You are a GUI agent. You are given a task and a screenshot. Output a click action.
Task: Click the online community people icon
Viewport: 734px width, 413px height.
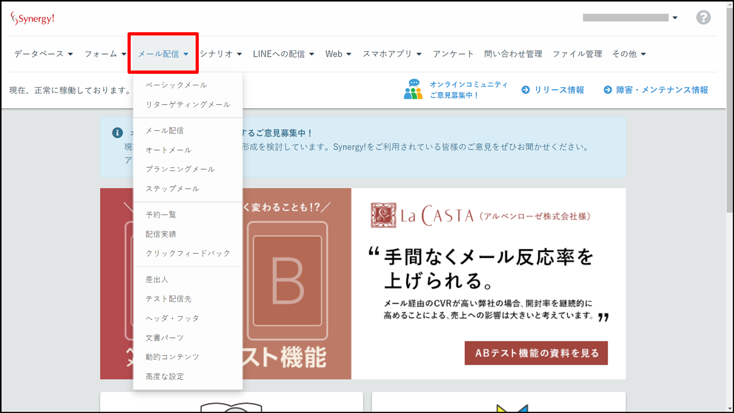tap(413, 90)
